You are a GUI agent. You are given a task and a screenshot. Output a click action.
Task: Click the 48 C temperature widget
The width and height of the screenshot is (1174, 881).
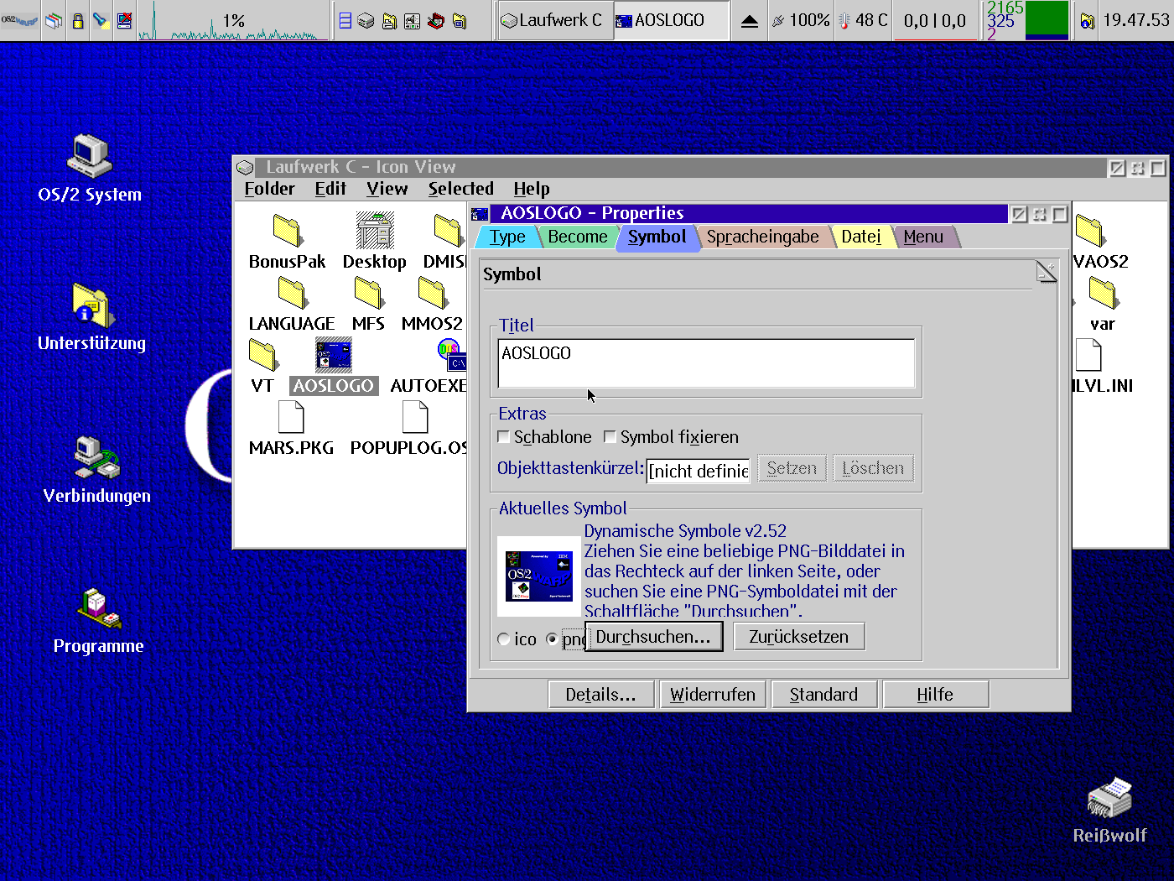pos(864,20)
